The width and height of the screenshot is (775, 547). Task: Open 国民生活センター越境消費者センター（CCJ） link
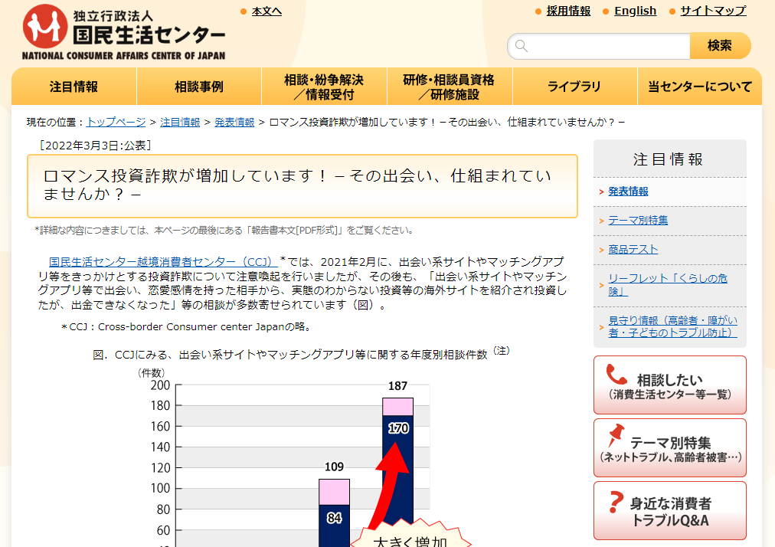click(x=163, y=262)
